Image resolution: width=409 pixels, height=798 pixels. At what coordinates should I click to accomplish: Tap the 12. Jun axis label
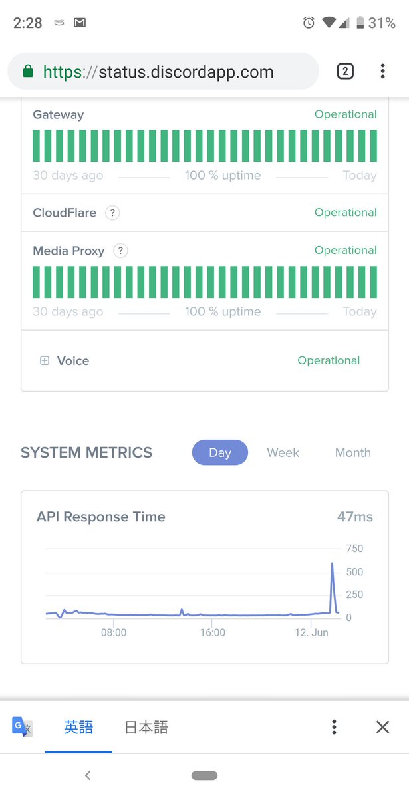311,632
